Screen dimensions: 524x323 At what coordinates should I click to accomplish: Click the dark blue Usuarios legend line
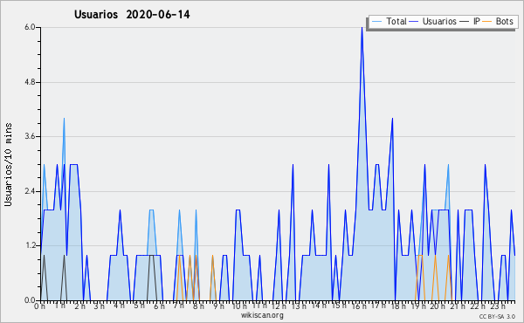(414, 22)
